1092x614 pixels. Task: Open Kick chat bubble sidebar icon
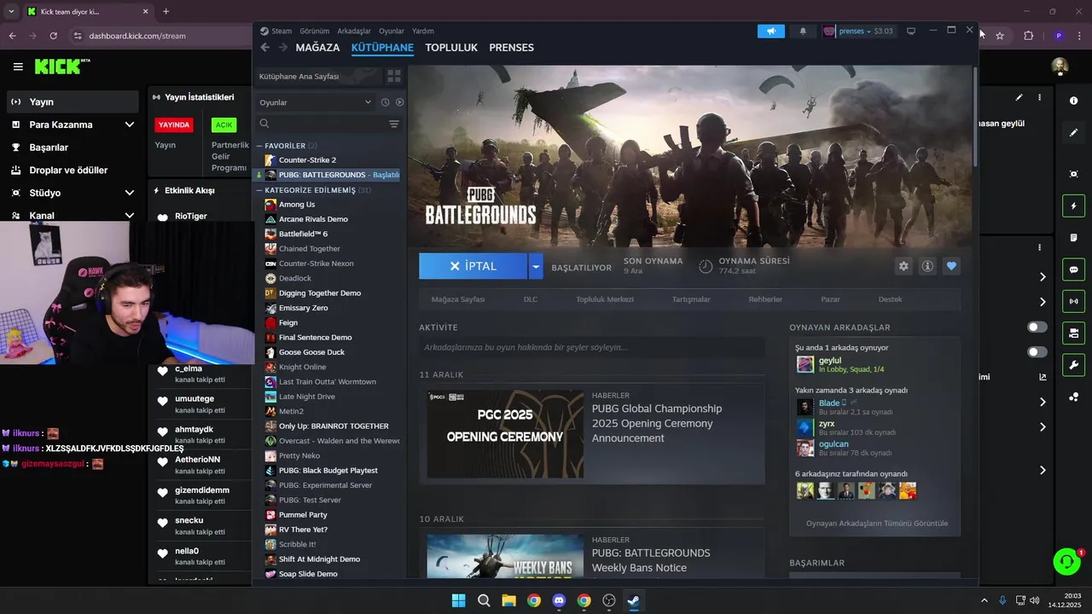click(1073, 269)
